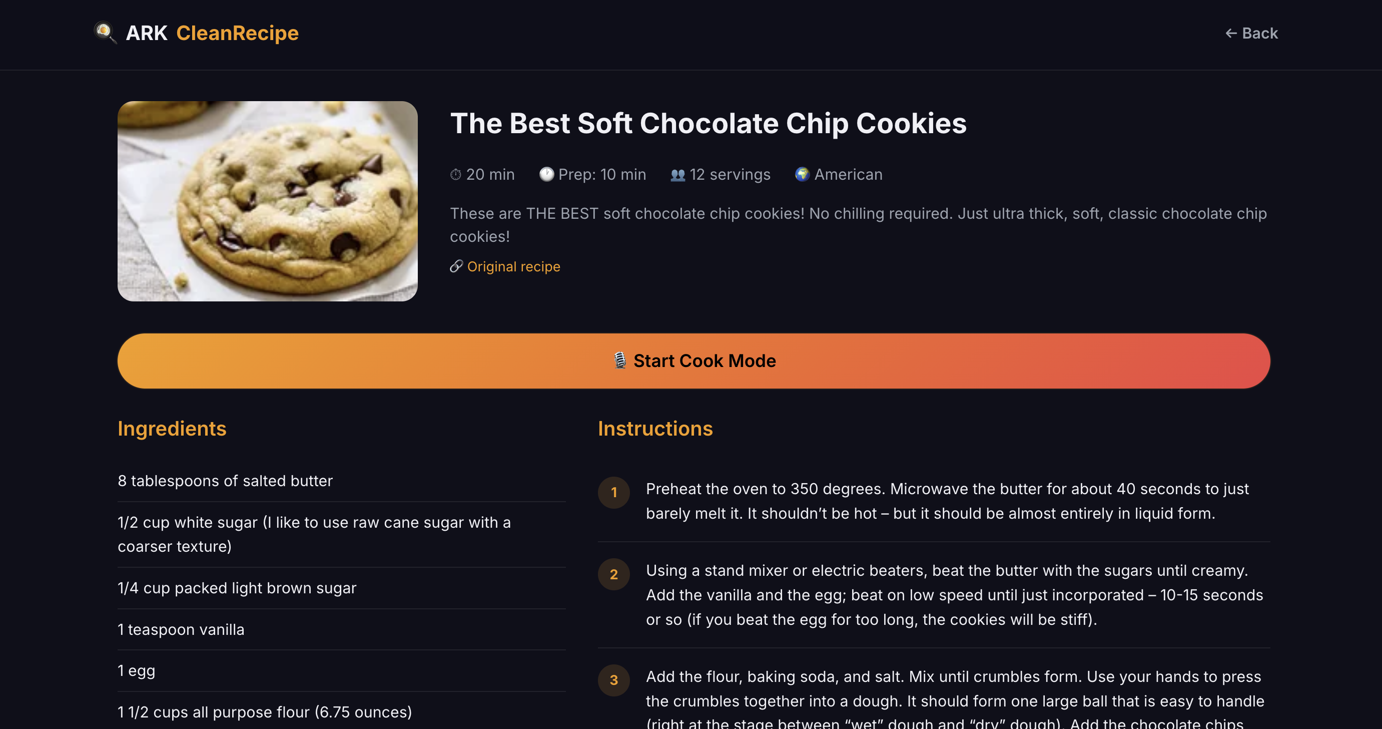This screenshot has height=729, width=1382.
Task: Select the stopwatch total time icon
Action: pos(455,174)
